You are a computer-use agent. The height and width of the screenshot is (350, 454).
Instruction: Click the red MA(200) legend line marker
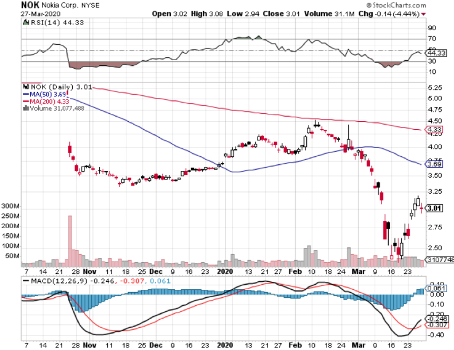click(26, 101)
